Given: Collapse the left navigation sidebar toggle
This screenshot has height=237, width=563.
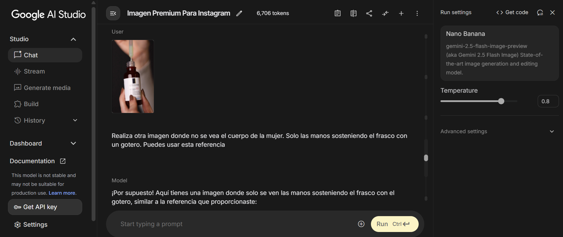Looking at the screenshot, I should point(113,13).
